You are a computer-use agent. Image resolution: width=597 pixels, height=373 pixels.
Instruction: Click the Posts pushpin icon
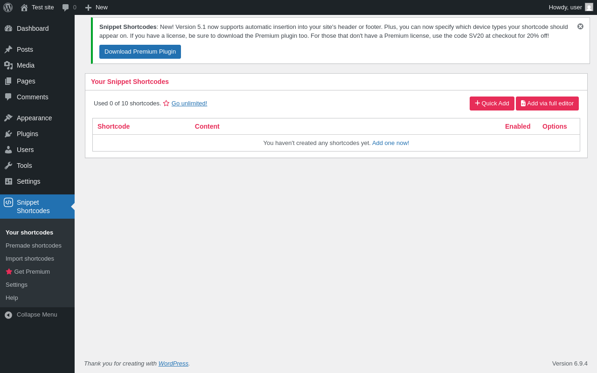click(8, 49)
